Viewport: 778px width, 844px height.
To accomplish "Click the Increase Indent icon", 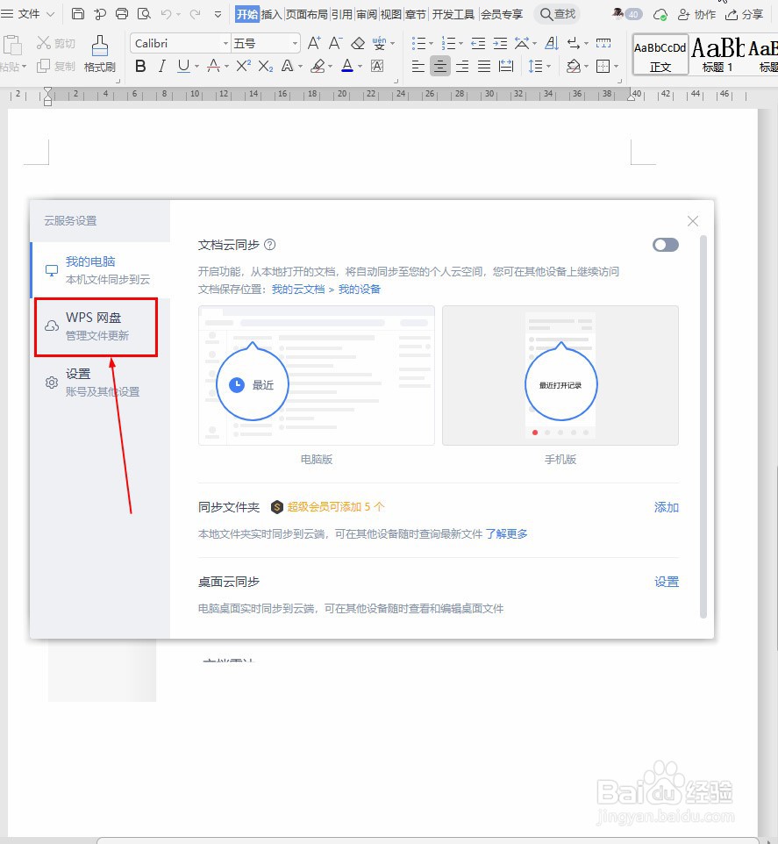I will 500,43.
